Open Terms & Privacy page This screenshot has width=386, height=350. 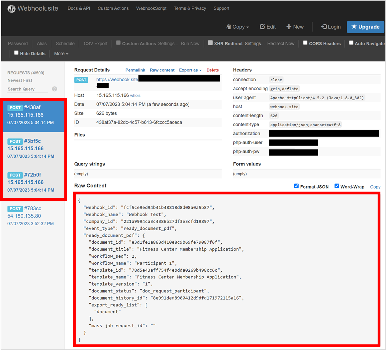click(x=190, y=8)
